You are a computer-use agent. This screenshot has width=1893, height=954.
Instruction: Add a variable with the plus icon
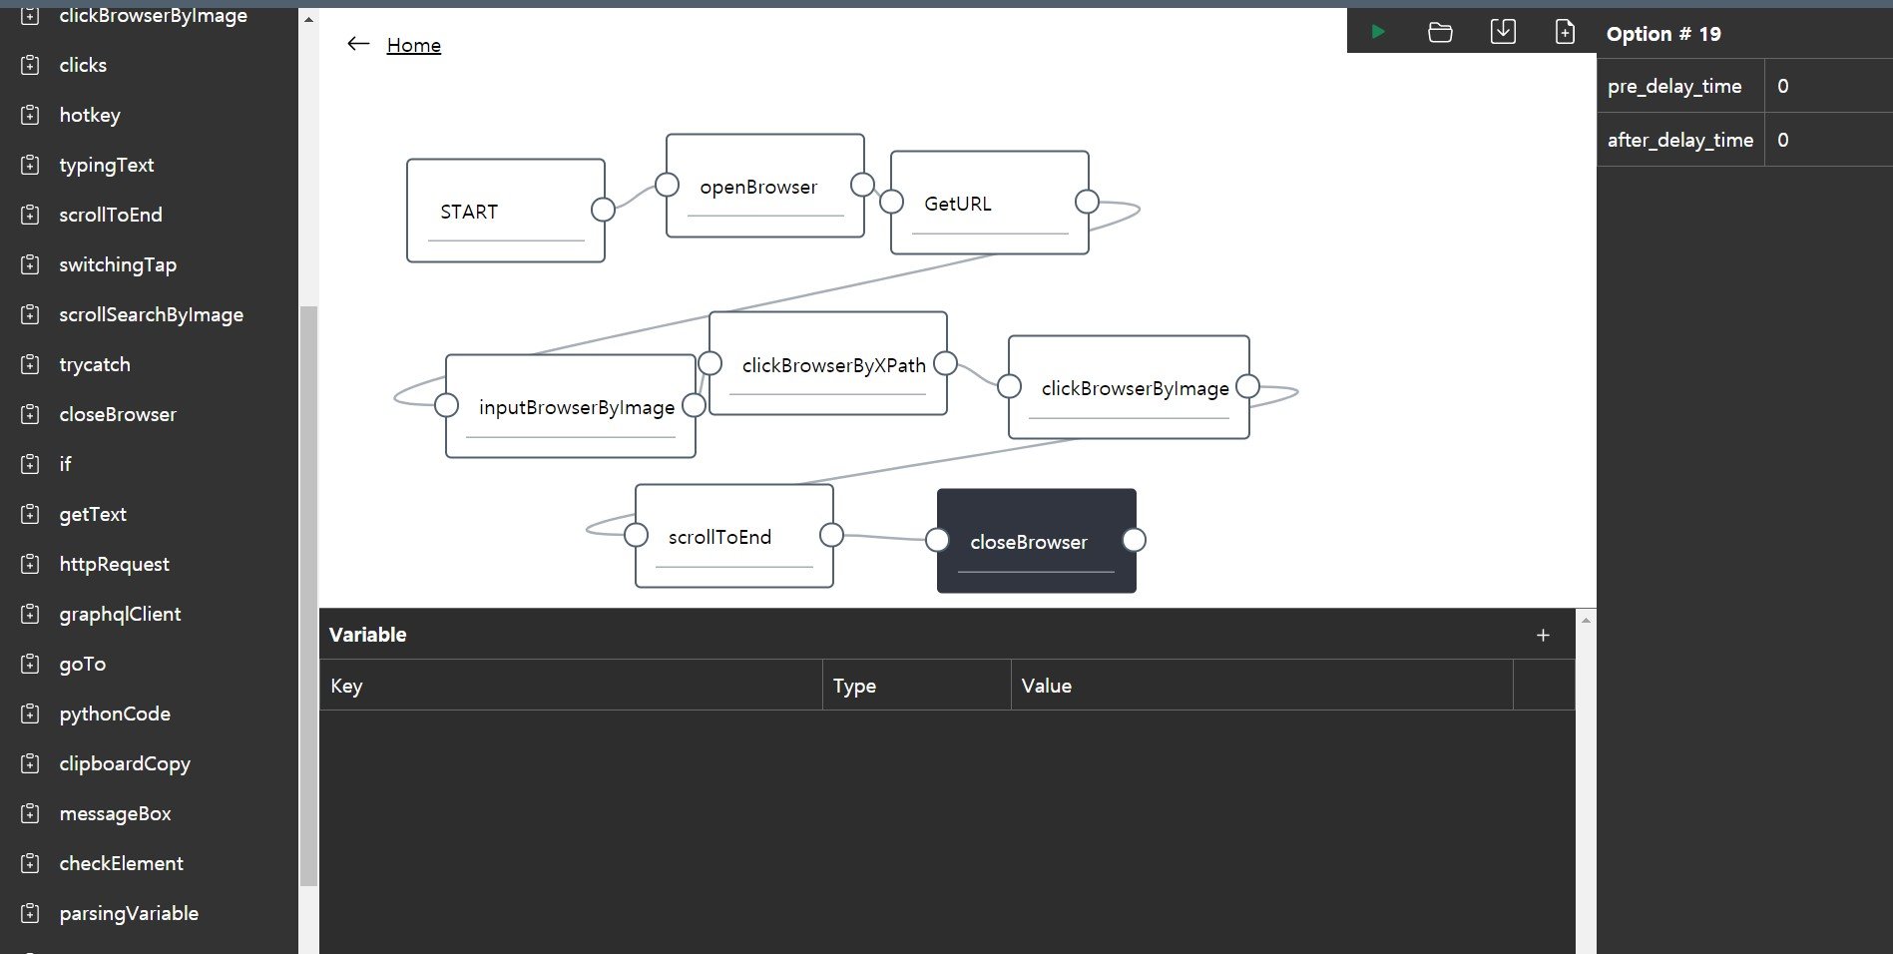(1543, 635)
